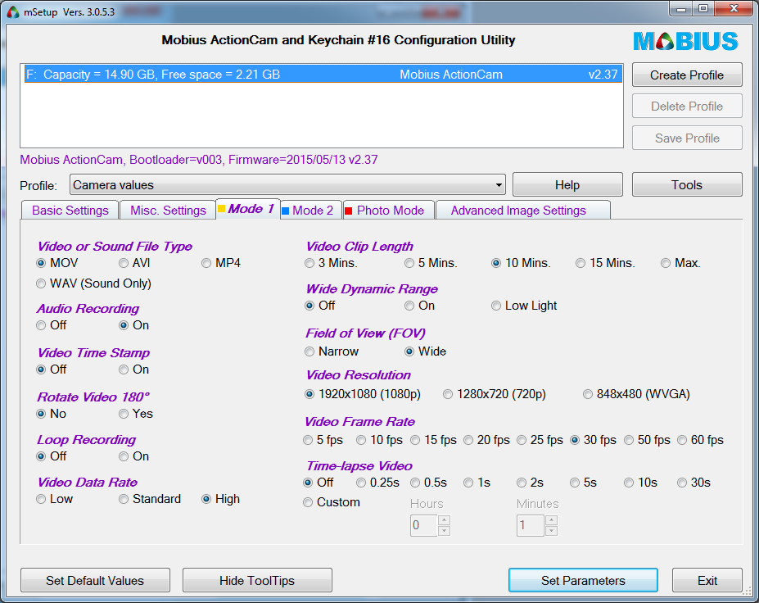Select 3 Mins. clip length
Screen dimensions: 759x603
pyautogui.click(x=331, y=263)
